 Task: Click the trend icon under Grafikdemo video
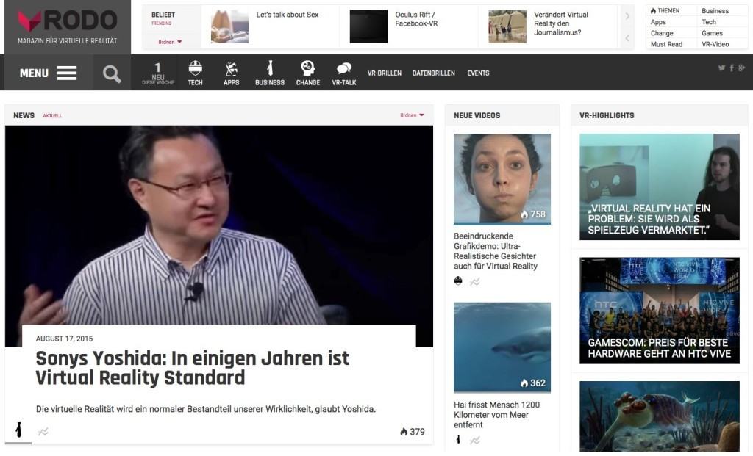475,282
